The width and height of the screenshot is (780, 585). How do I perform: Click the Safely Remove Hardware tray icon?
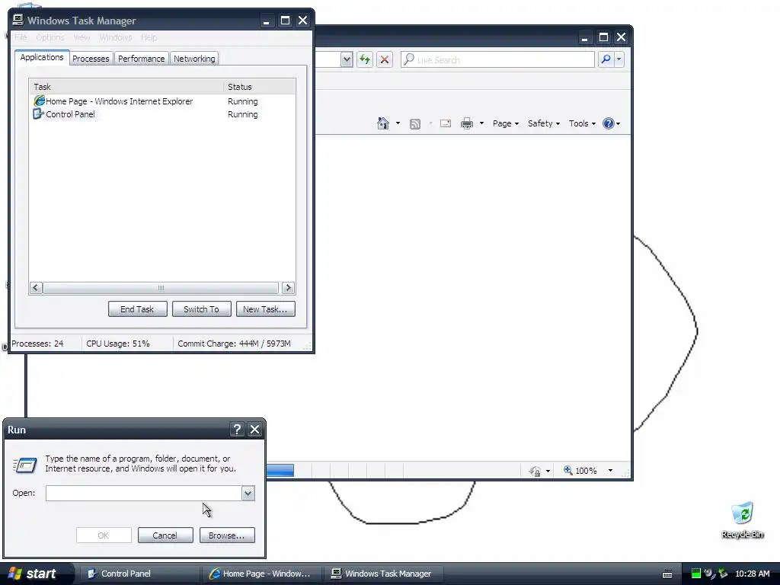pos(723,574)
